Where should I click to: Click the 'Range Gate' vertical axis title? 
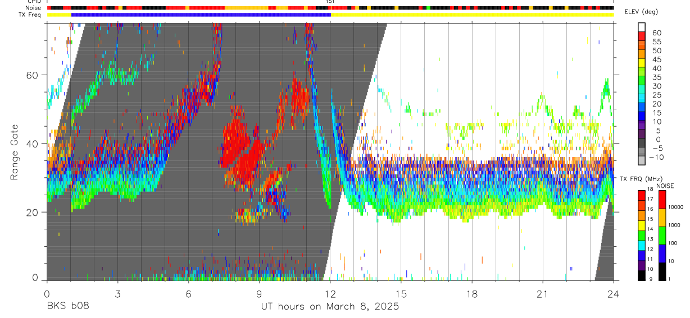pos(14,153)
